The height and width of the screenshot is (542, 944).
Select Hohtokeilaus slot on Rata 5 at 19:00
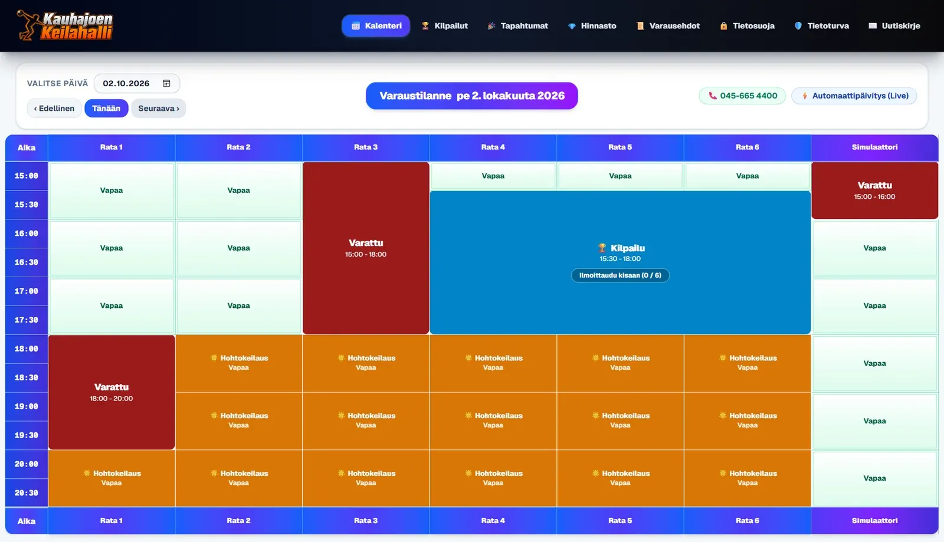click(620, 421)
